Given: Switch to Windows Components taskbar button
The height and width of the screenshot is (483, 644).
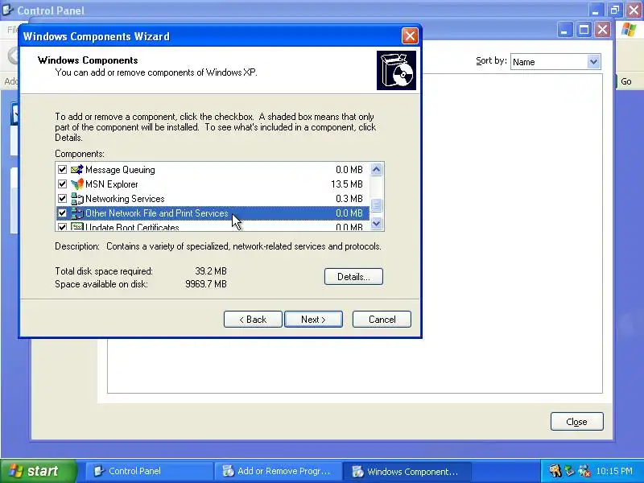Looking at the screenshot, I should click(x=407, y=471).
